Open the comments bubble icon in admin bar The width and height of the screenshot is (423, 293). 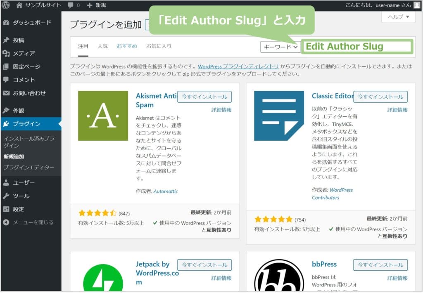click(x=71, y=5)
